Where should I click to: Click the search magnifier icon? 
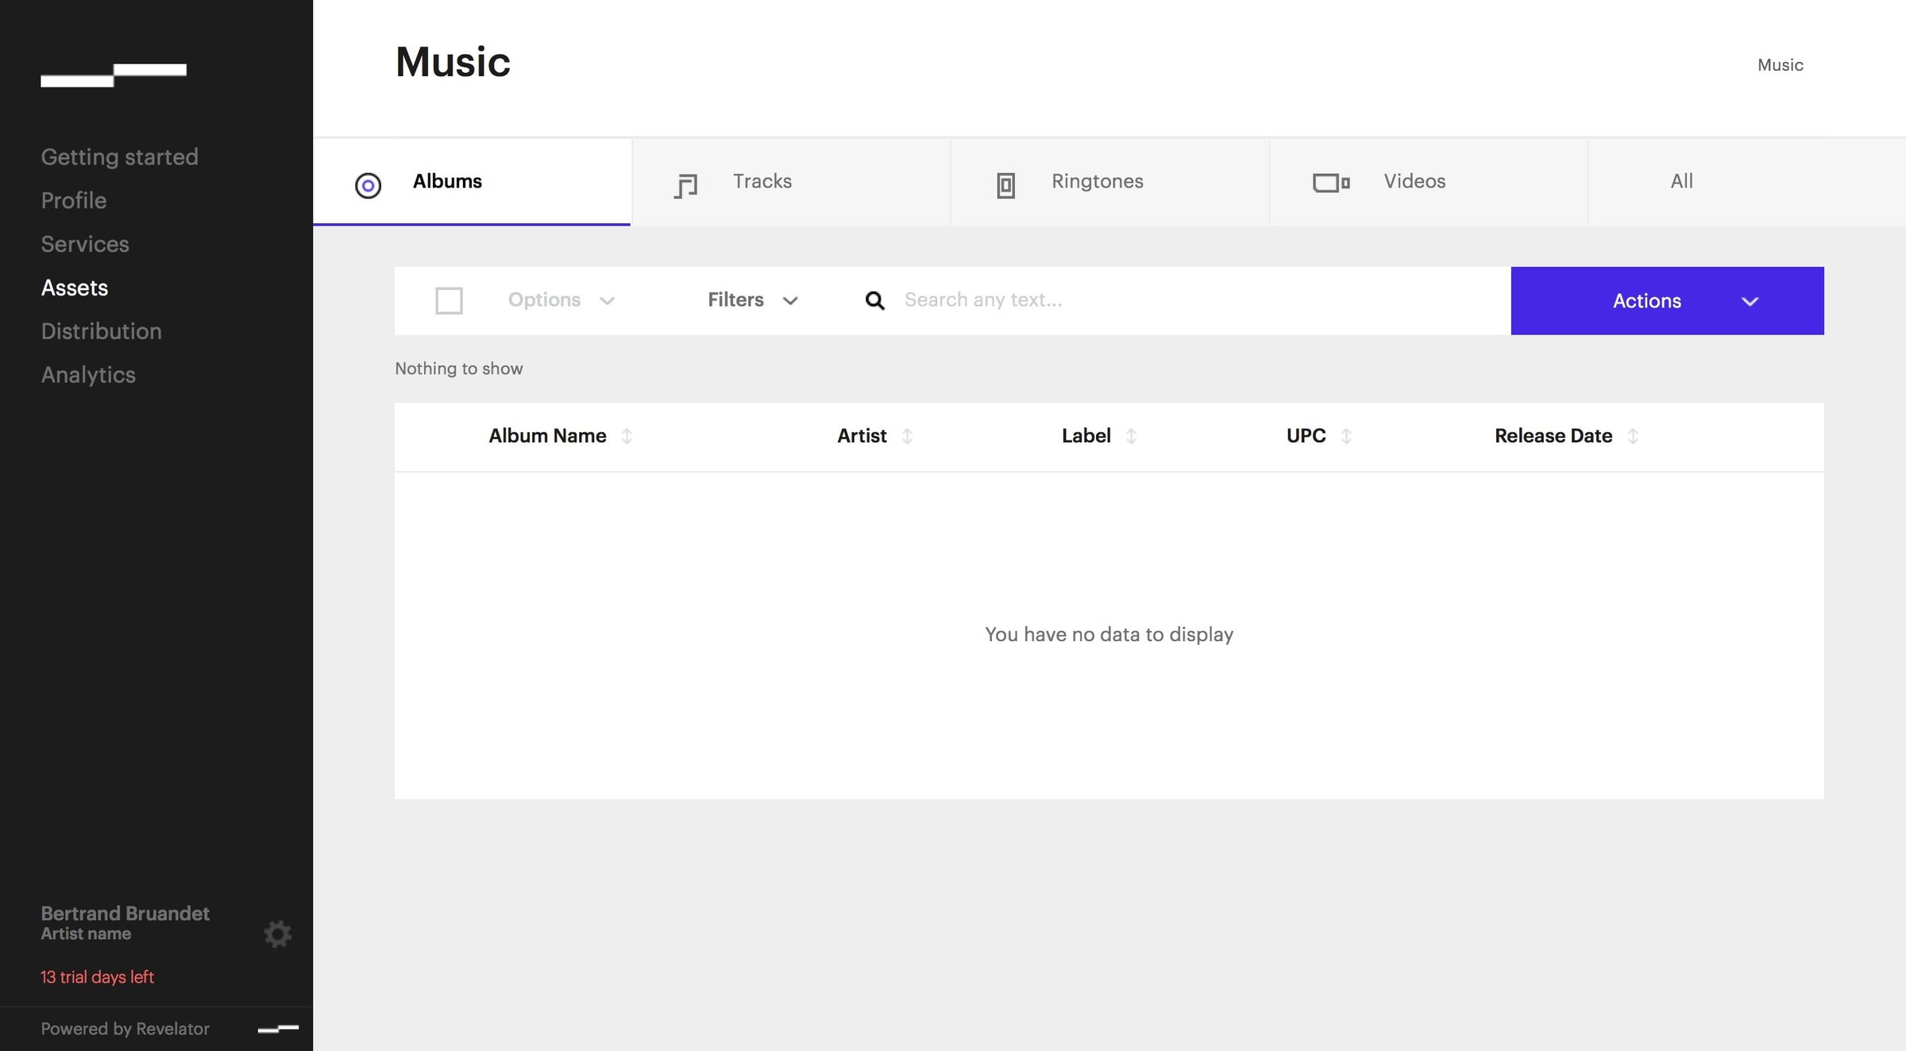(x=874, y=300)
